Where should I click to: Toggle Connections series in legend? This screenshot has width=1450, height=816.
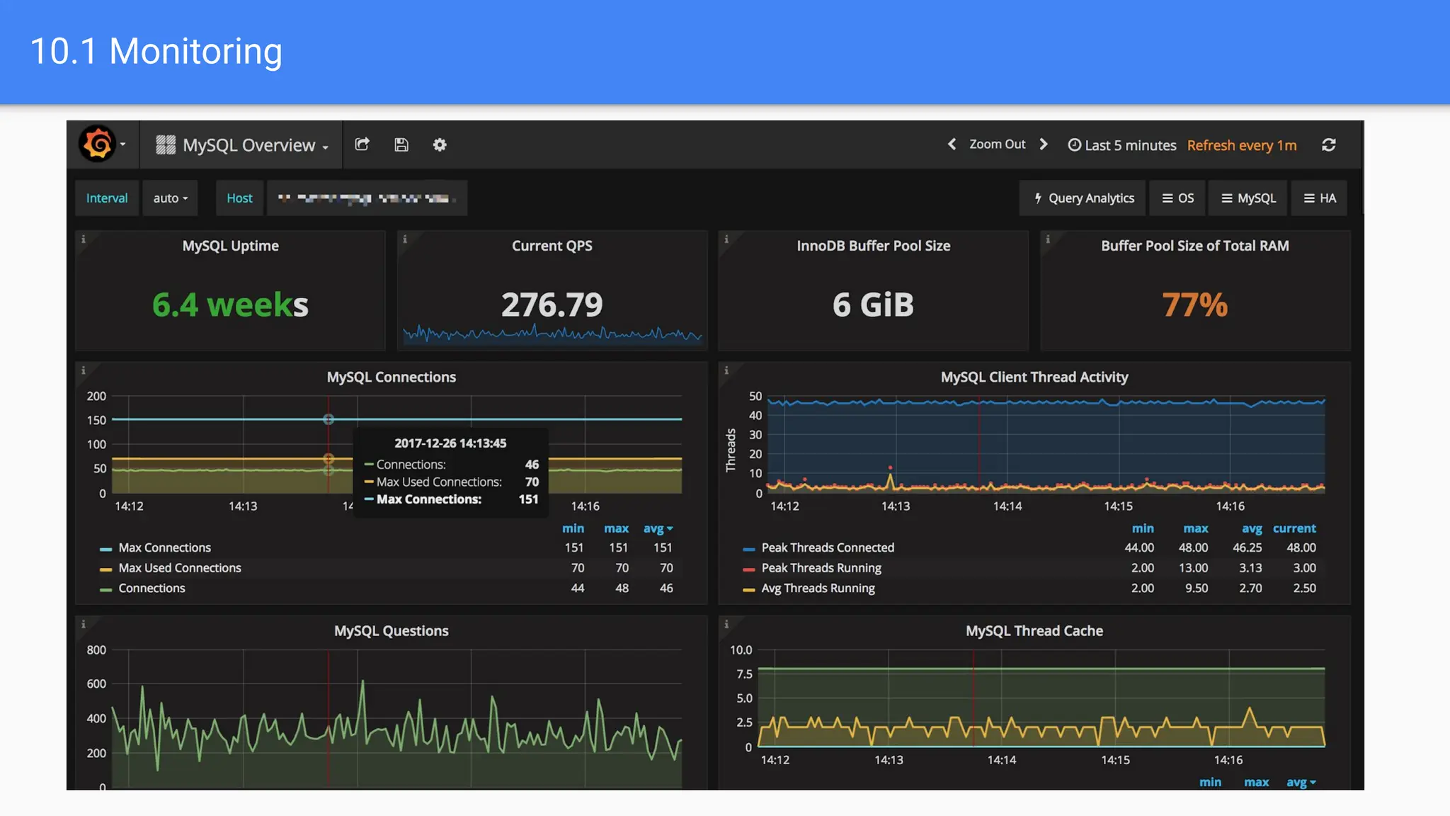(152, 588)
